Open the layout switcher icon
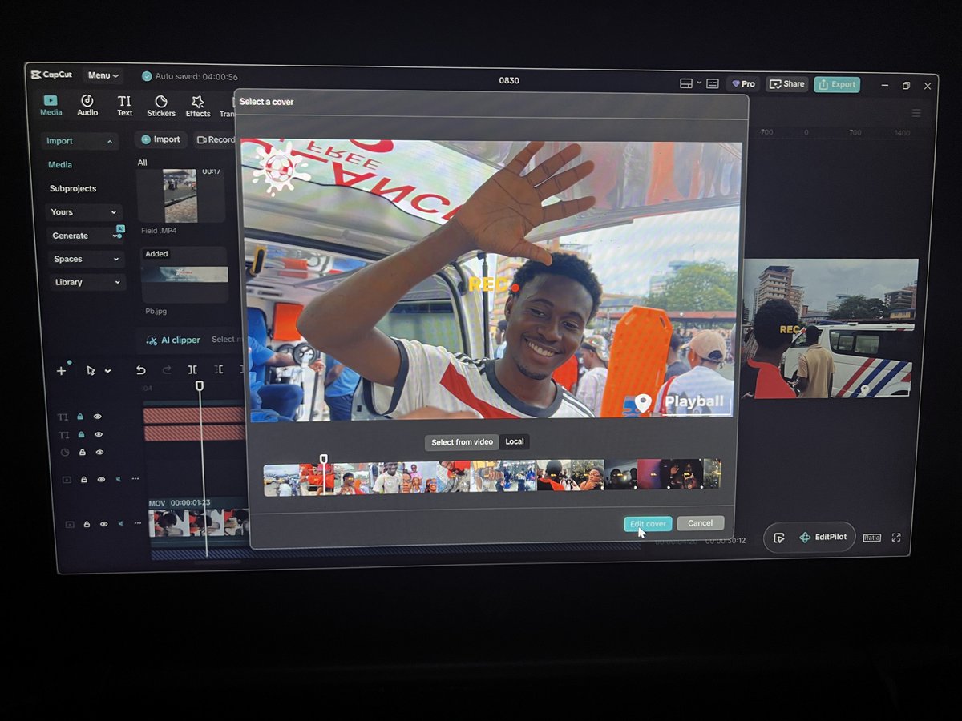Image resolution: width=962 pixels, height=721 pixels. [686, 83]
